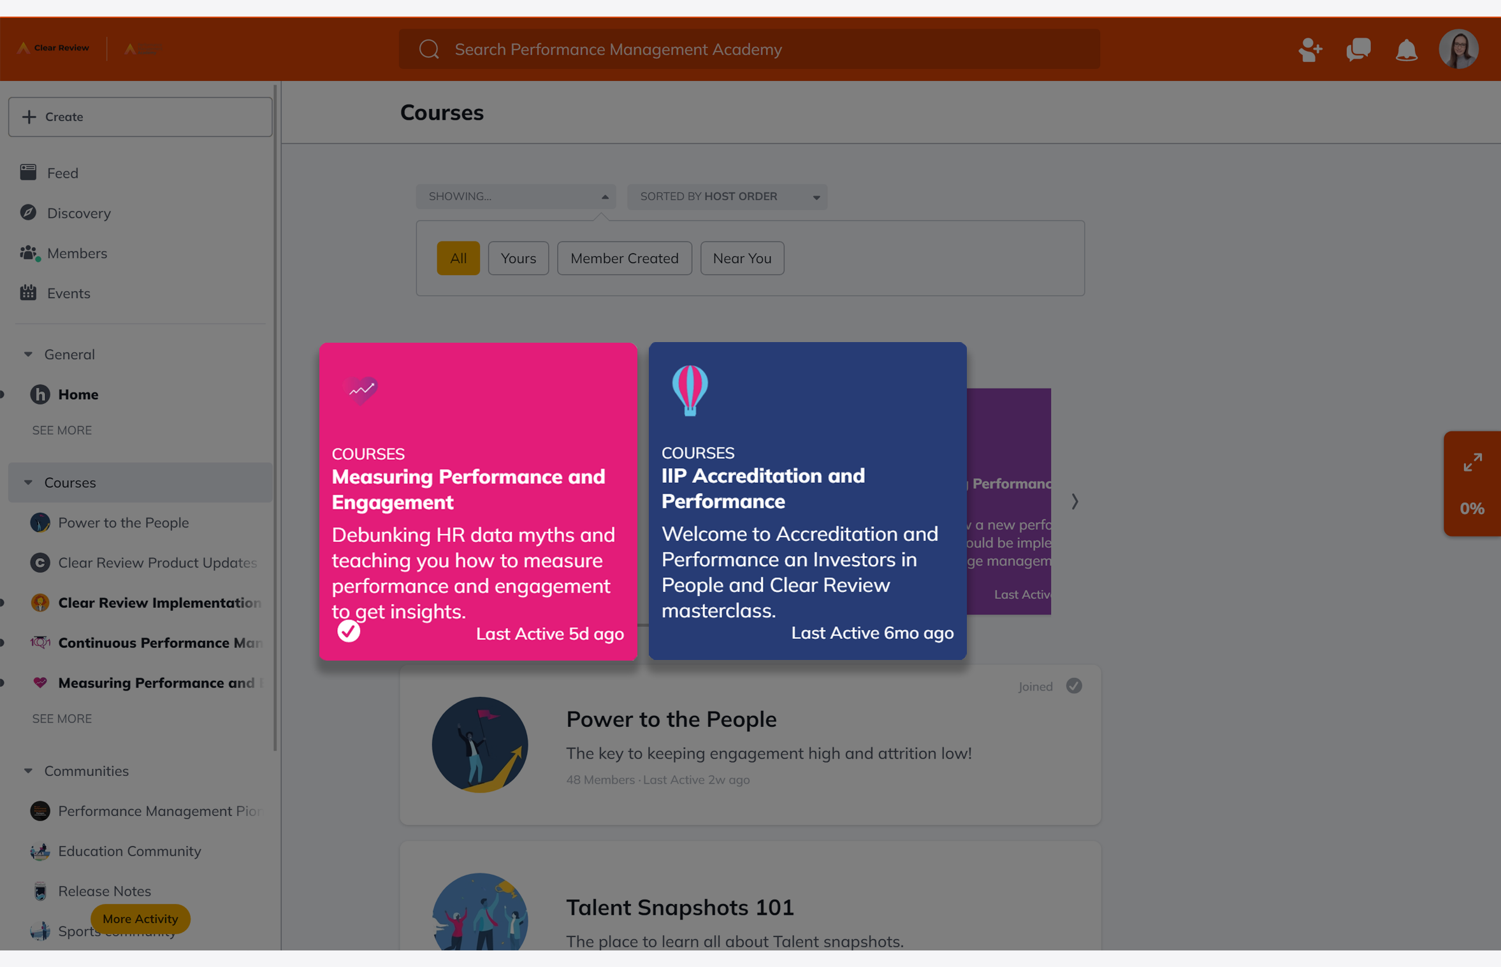Click the search magnifier icon
The image size is (1501, 967).
click(429, 49)
